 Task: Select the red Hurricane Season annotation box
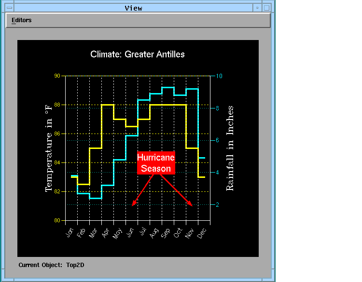(x=156, y=163)
